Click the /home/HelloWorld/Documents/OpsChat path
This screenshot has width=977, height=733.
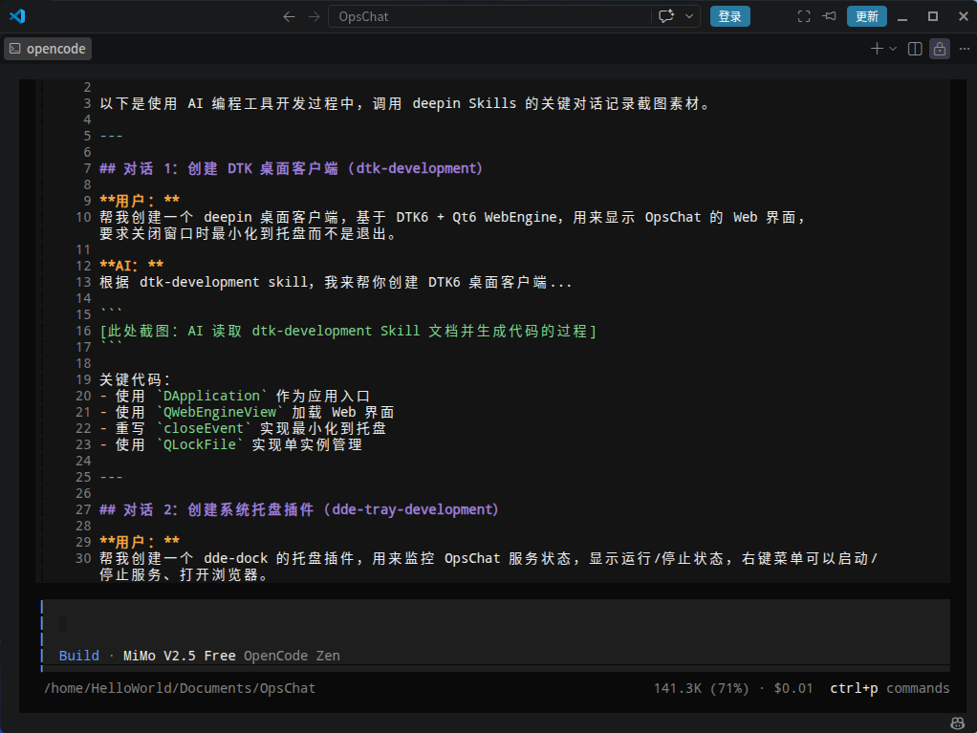(x=180, y=688)
